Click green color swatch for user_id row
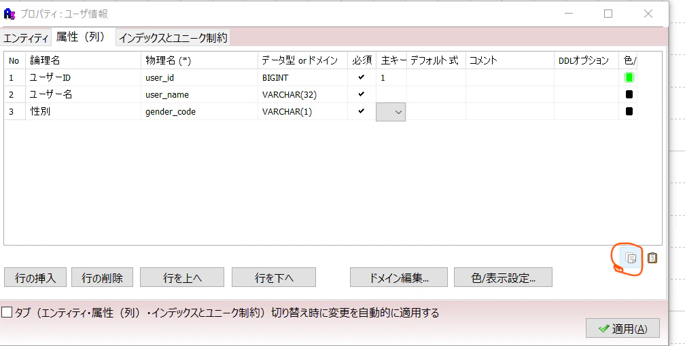 tap(629, 77)
